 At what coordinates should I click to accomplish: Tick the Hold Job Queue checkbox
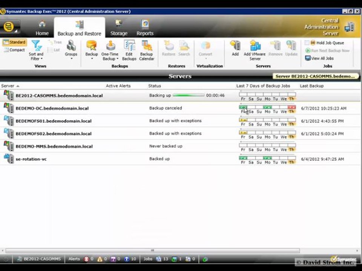pos(307,43)
